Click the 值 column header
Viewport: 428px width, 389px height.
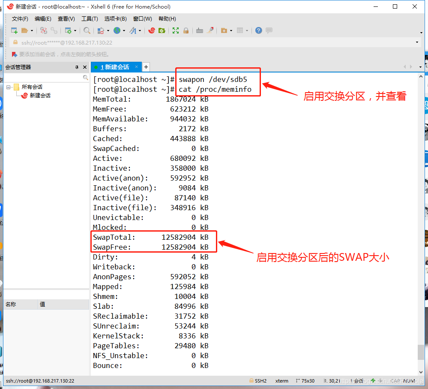tap(63, 305)
